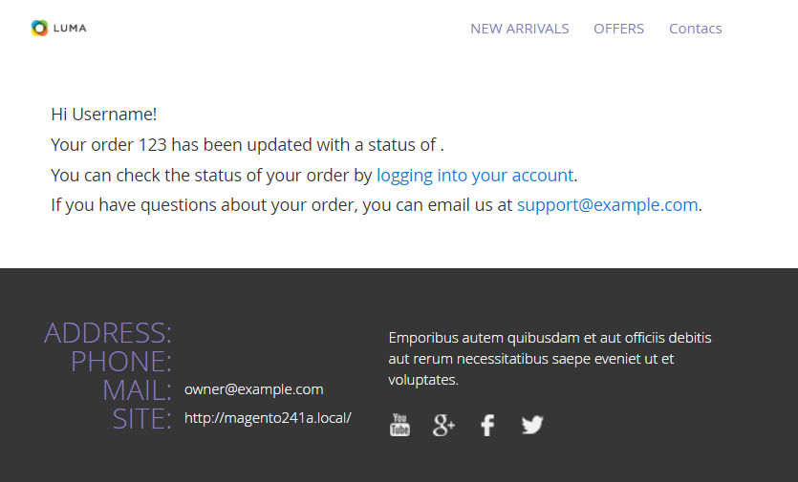Click the owner@example.com footer email
798x482 pixels.
253,389
